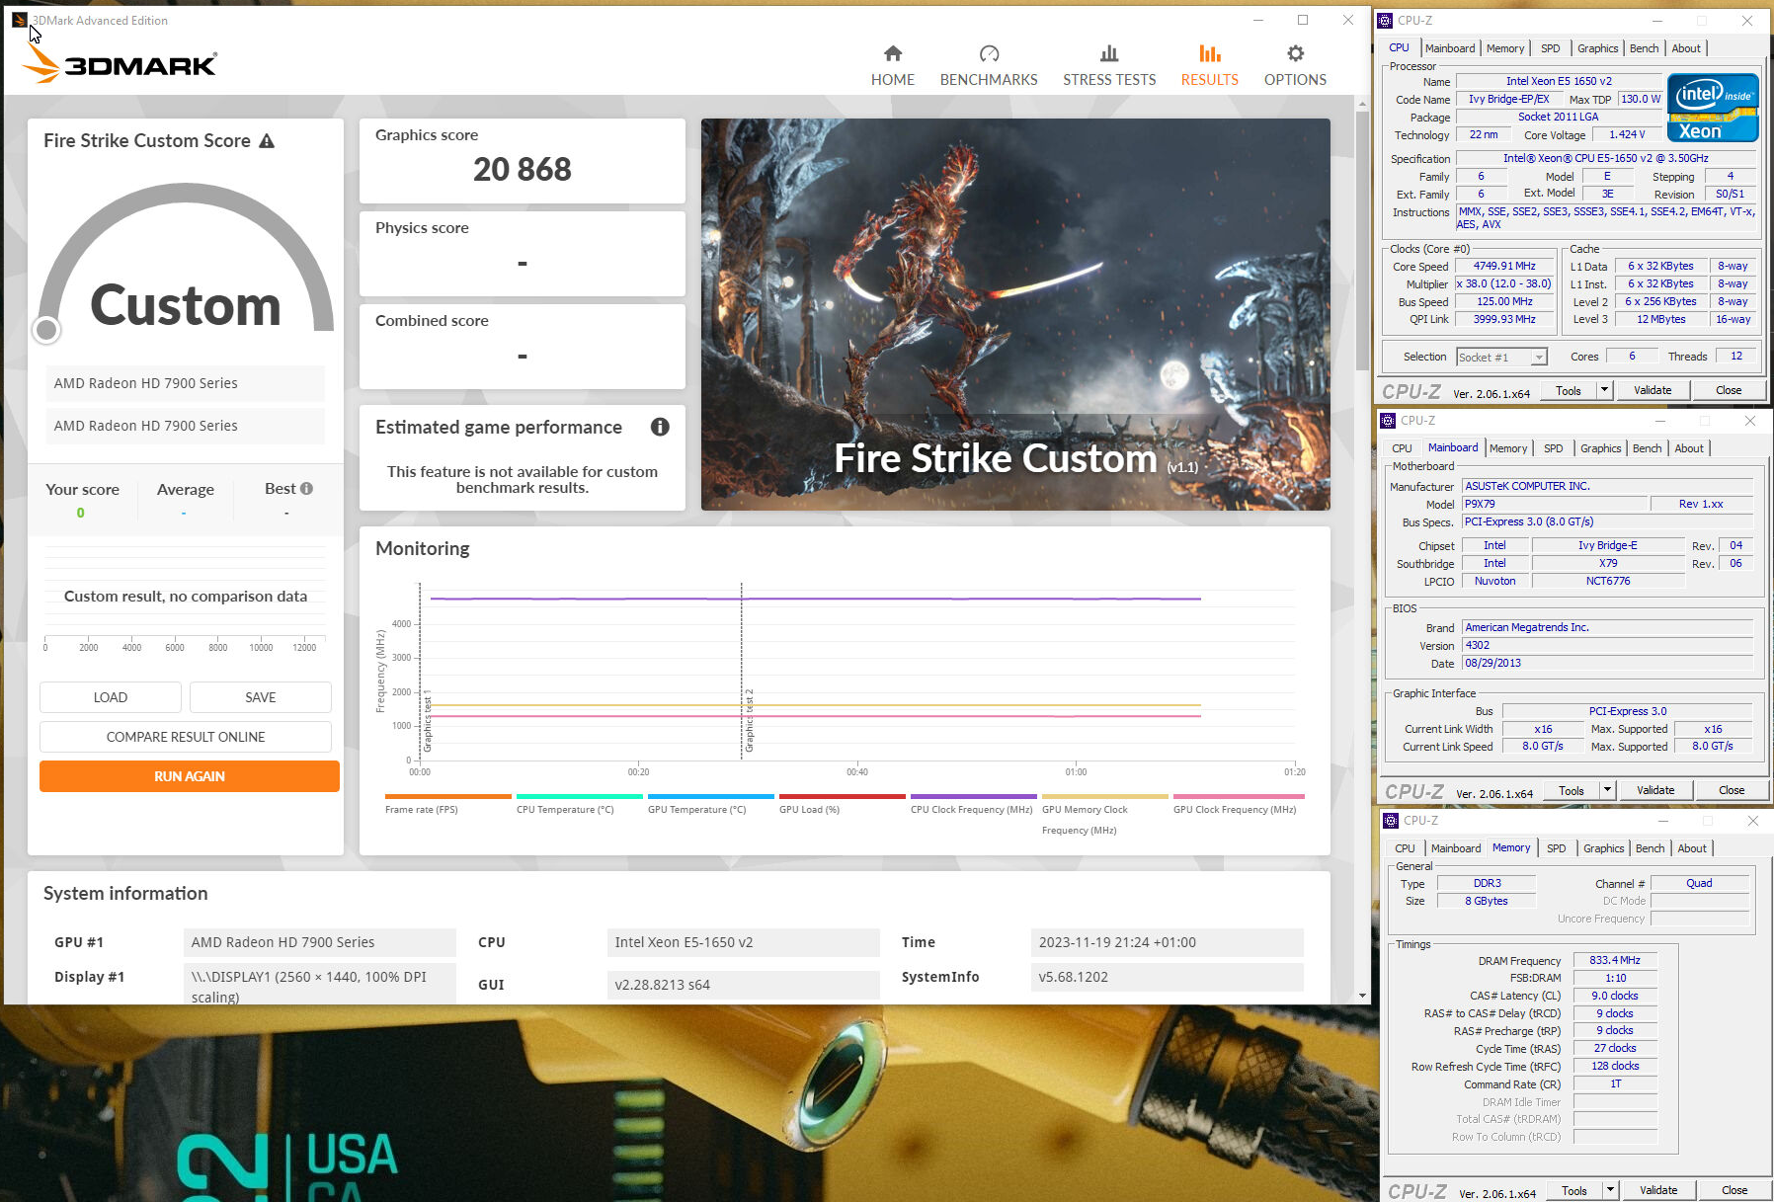Switch to Memory tab in top CPU-Z window
The image size is (1774, 1202).
pos(1504,48)
